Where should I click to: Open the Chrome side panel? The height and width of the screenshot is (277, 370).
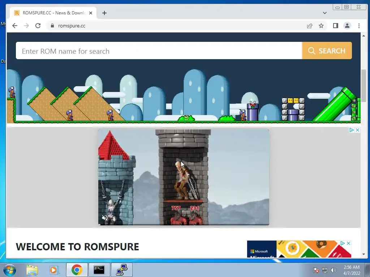(336, 26)
